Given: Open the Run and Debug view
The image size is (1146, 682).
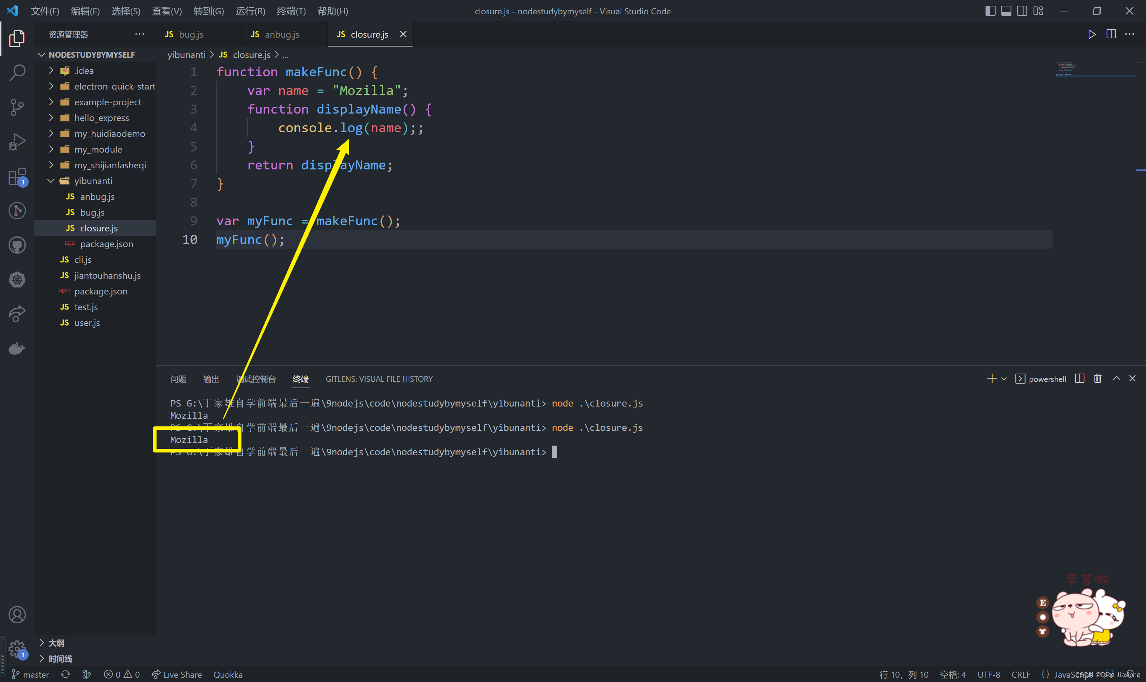Looking at the screenshot, I should (17, 141).
